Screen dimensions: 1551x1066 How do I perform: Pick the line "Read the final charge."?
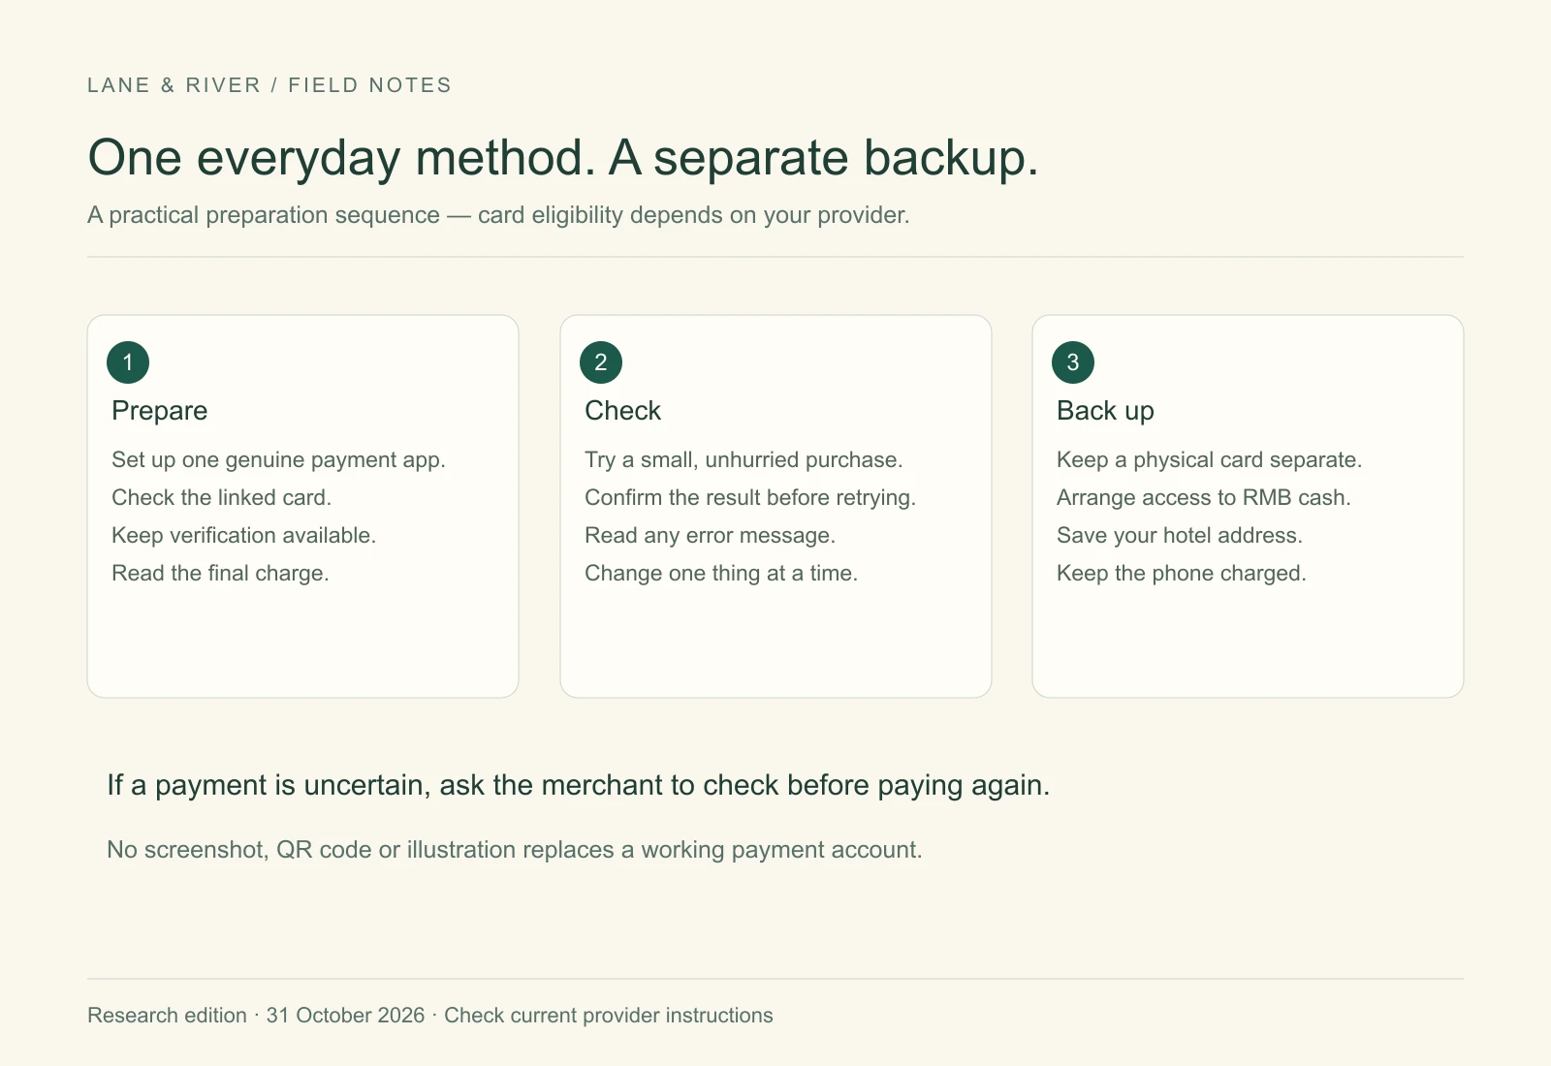(x=220, y=574)
